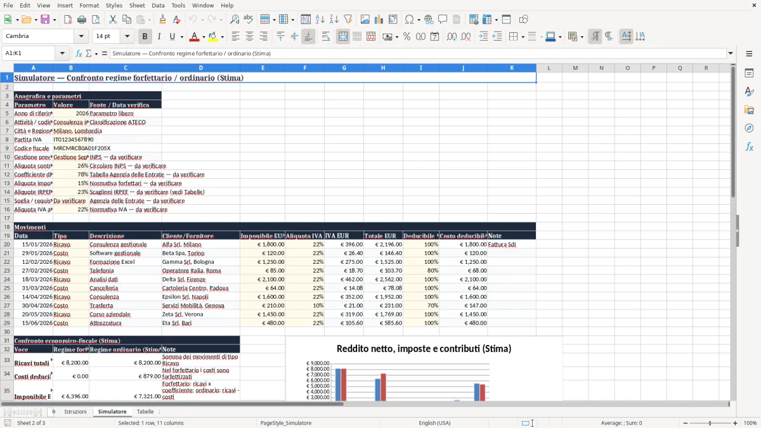Apply AutoFilter

click(x=348, y=20)
